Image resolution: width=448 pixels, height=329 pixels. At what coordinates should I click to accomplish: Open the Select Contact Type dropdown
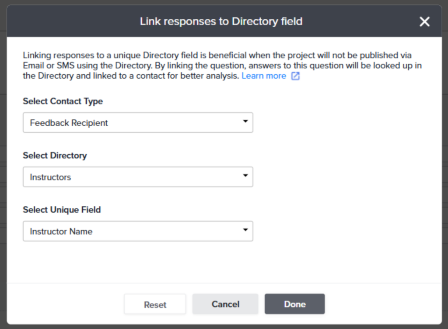coord(137,123)
